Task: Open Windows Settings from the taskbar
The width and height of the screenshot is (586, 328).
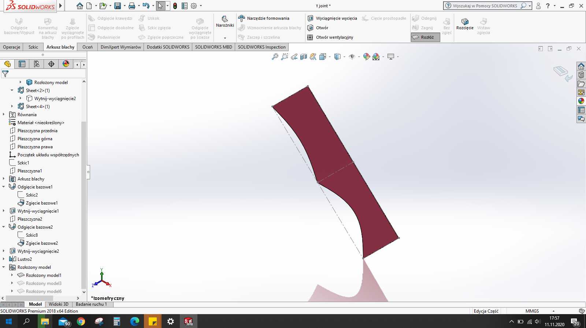Action: [171, 321]
